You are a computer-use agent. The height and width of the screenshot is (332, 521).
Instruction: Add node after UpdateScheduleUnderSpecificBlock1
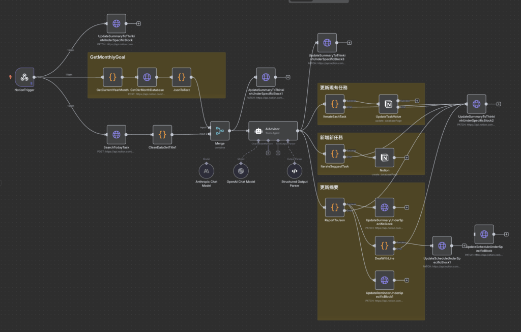coord(464,246)
